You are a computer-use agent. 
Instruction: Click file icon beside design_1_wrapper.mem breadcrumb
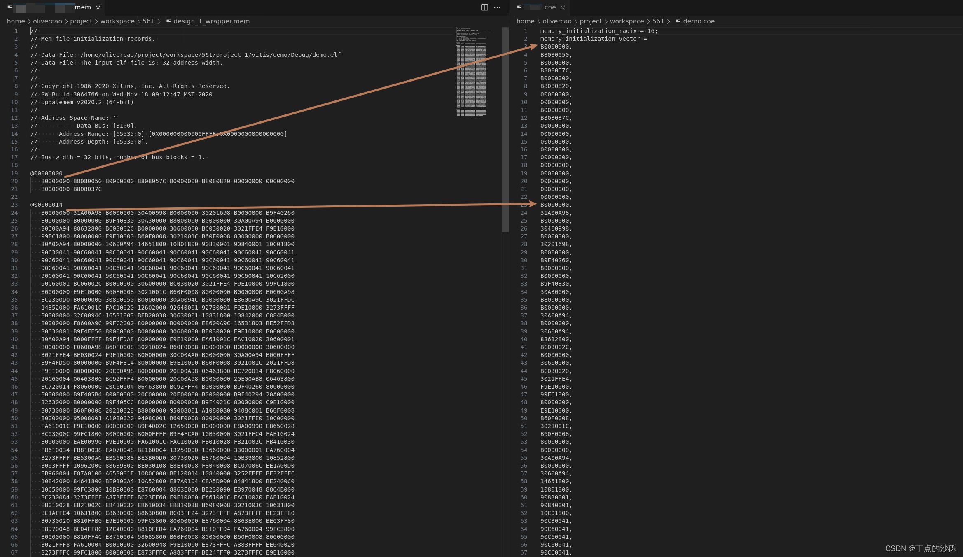pos(168,21)
